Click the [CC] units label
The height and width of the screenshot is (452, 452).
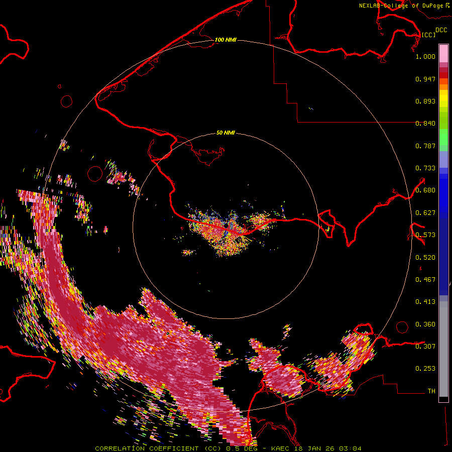[x=428, y=35]
